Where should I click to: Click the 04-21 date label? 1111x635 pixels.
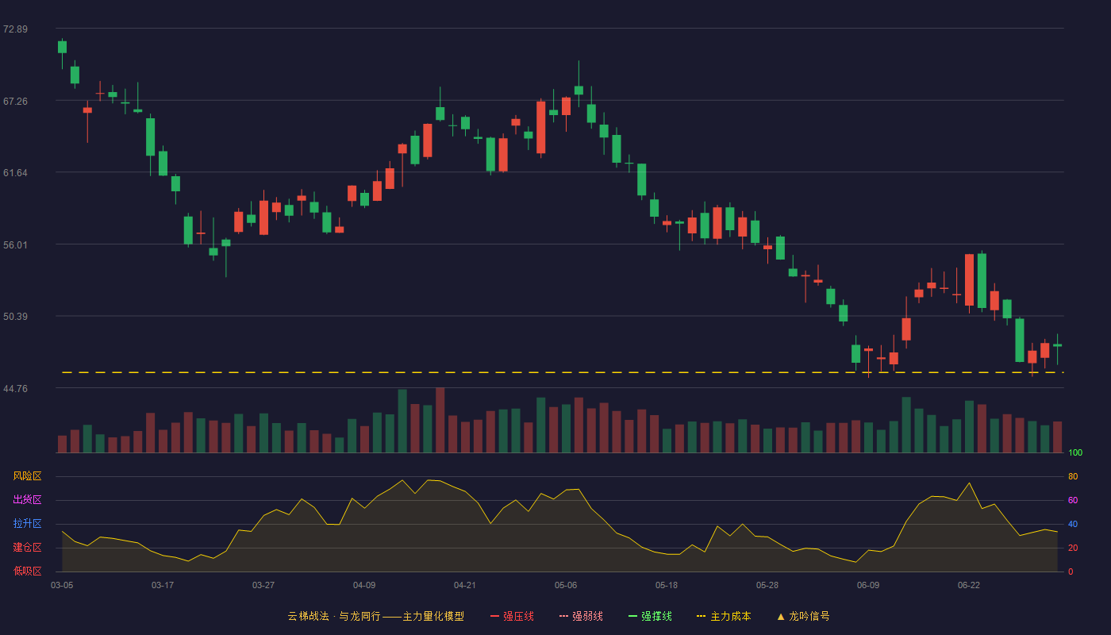tap(465, 585)
